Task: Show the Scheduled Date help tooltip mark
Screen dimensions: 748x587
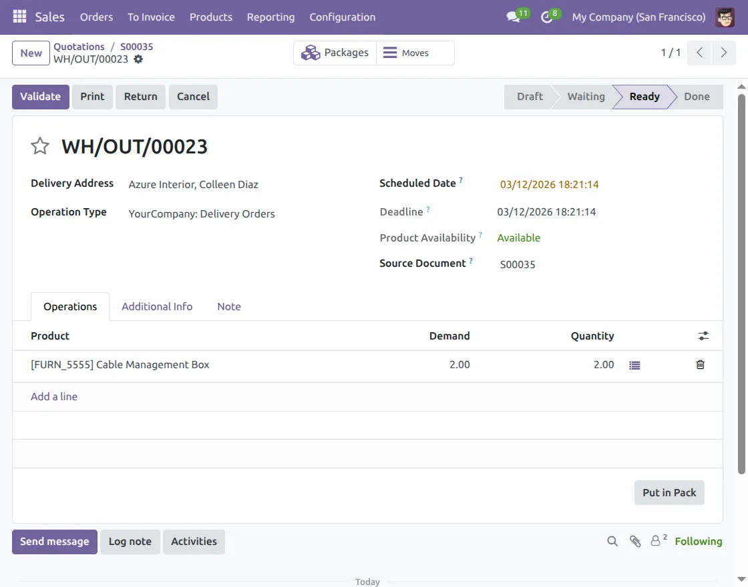Action: [x=461, y=180]
